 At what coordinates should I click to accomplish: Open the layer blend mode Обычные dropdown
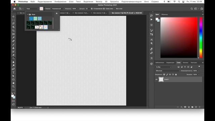(x=167, y=71)
